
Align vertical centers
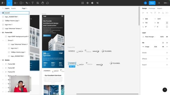click(159, 13)
